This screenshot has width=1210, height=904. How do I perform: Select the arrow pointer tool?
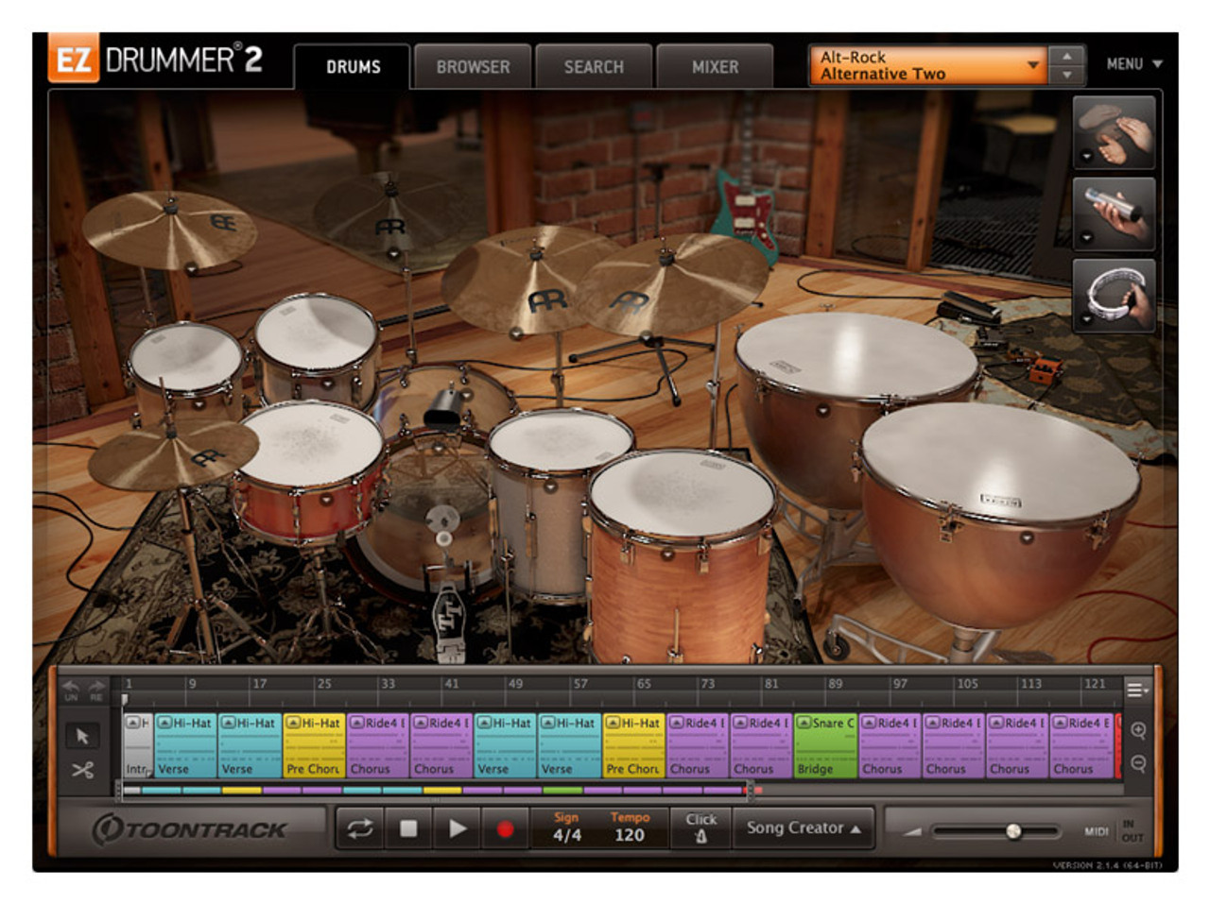tap(83, 735)
